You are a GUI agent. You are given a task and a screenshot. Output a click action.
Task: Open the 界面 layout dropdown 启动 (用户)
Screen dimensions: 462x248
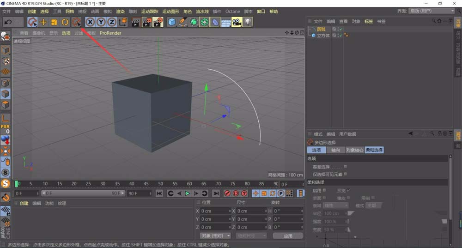pyautogui.click(x=432, y=11)
